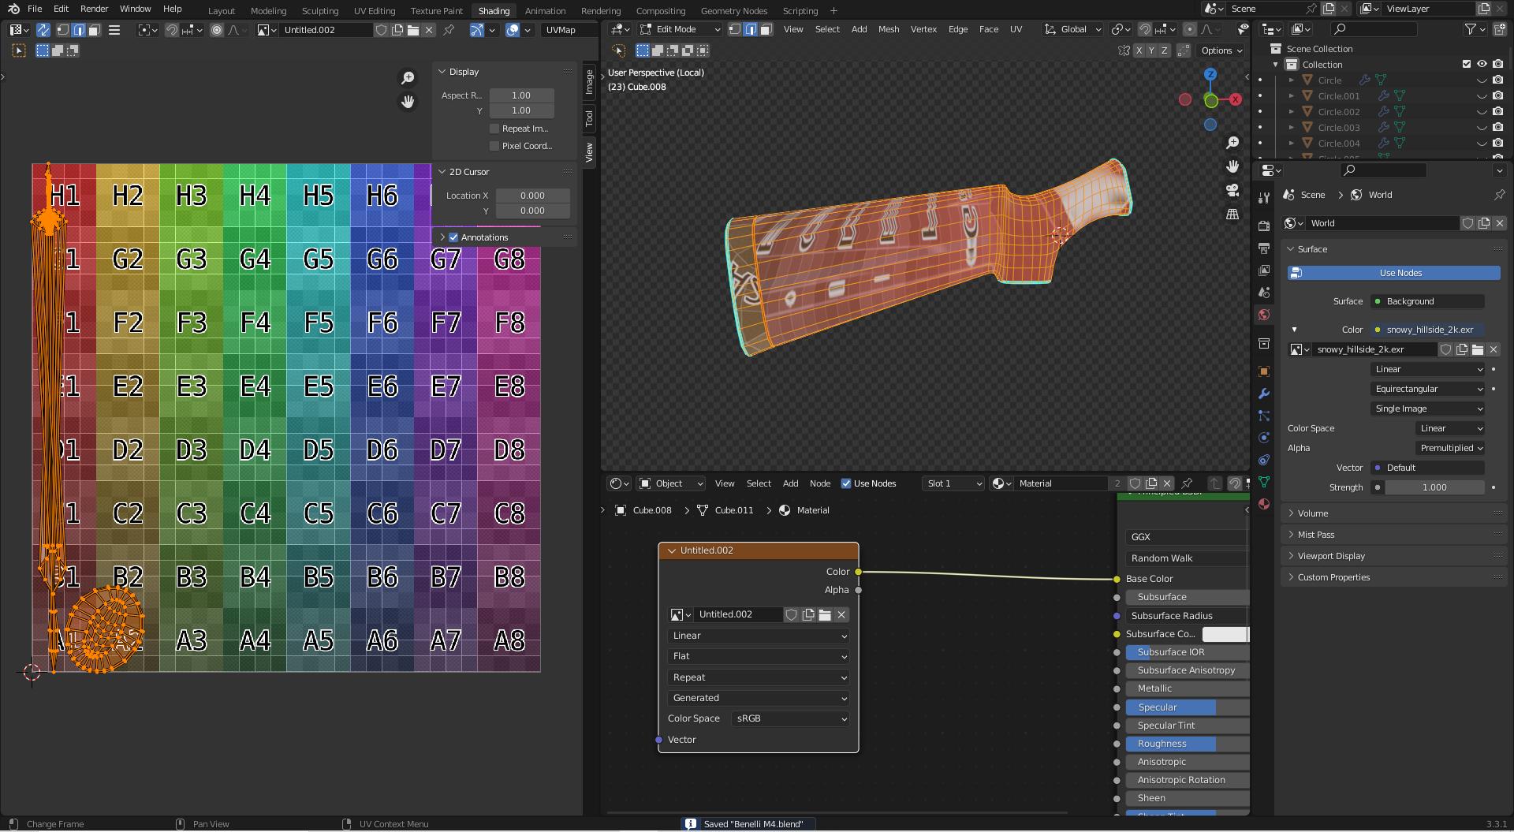This screenshot has height=832, width=1514.
Task: Open the Modifiers wrench properties tab
Action: point(1264,394)
